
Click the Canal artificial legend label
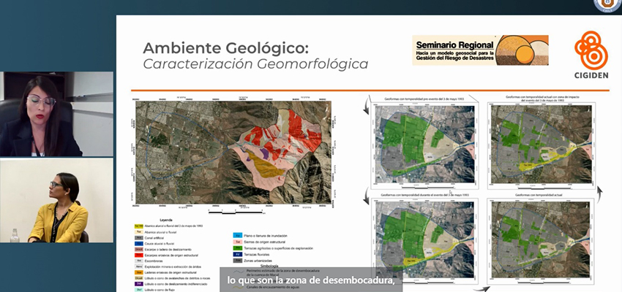pyautogui.click(x=155, y=238)
